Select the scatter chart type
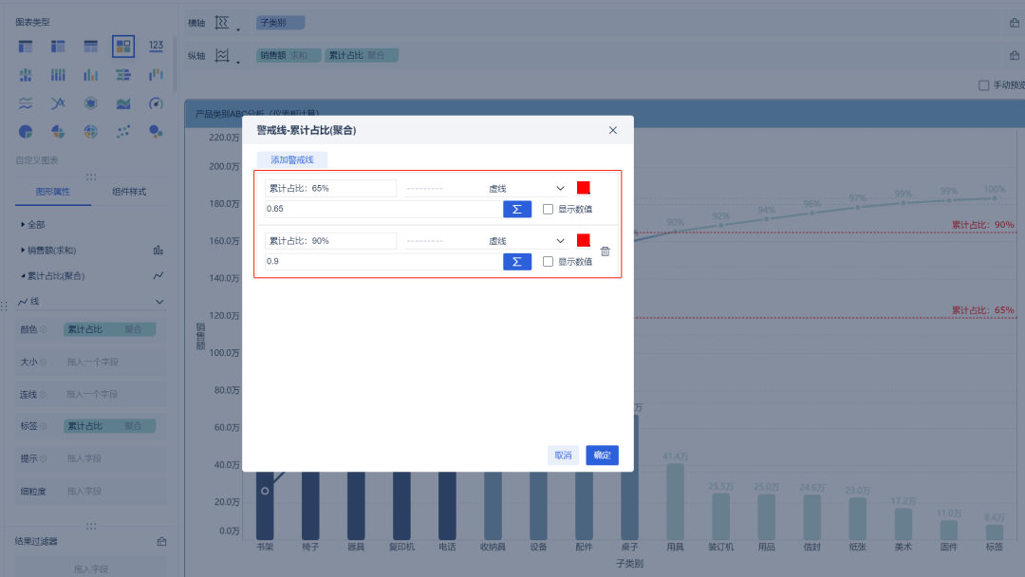 tap(122, 132)
